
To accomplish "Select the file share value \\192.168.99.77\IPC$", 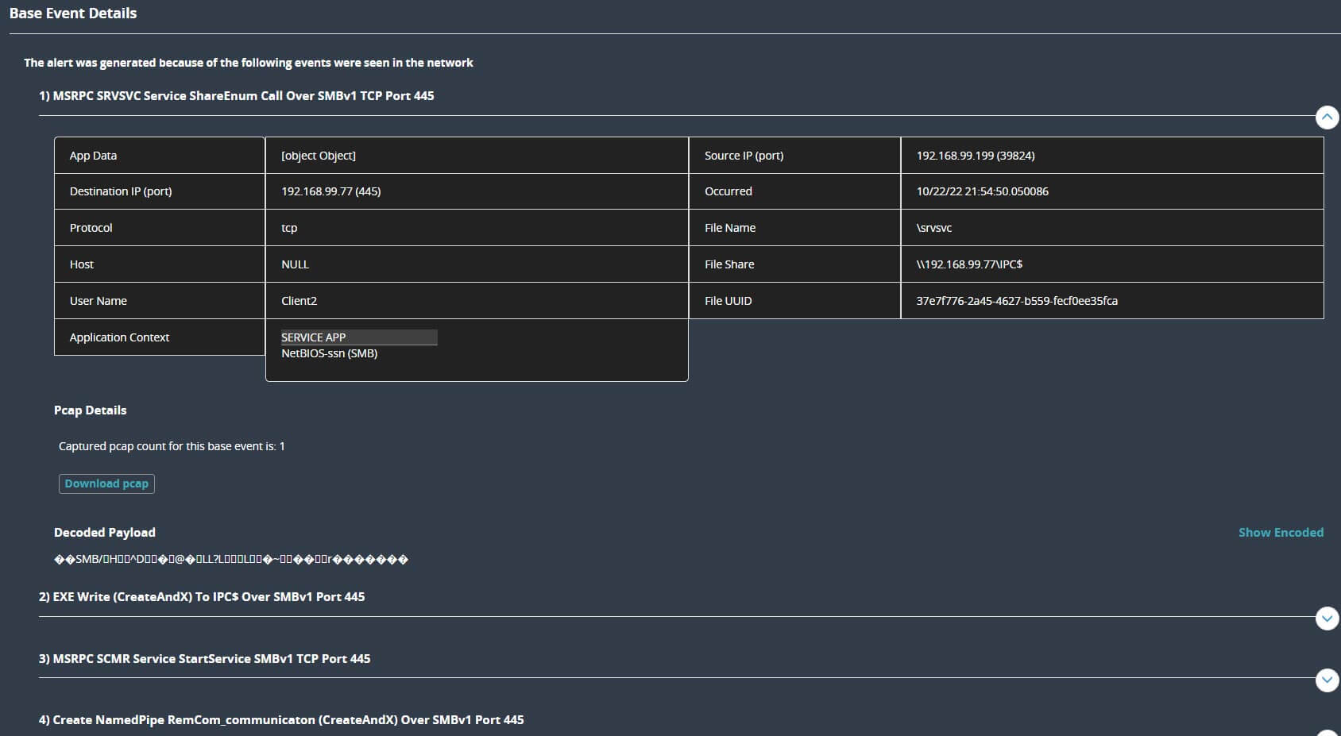I will [x=969, y=264].
